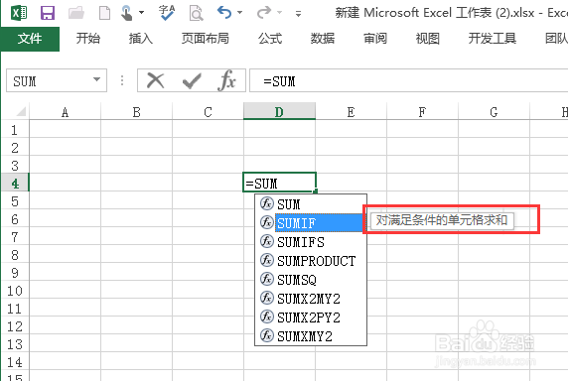Select column G header
Screen dimensions: 568x381
click(494, 112)
